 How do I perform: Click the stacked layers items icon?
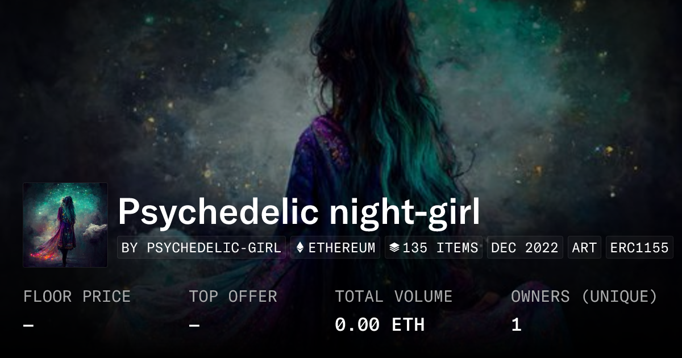394,248
